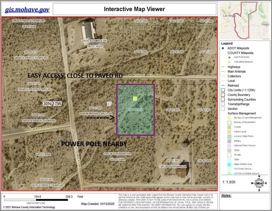Click the Highways line symbol in legend
272x211 pixels.
(x=223, y=67)
